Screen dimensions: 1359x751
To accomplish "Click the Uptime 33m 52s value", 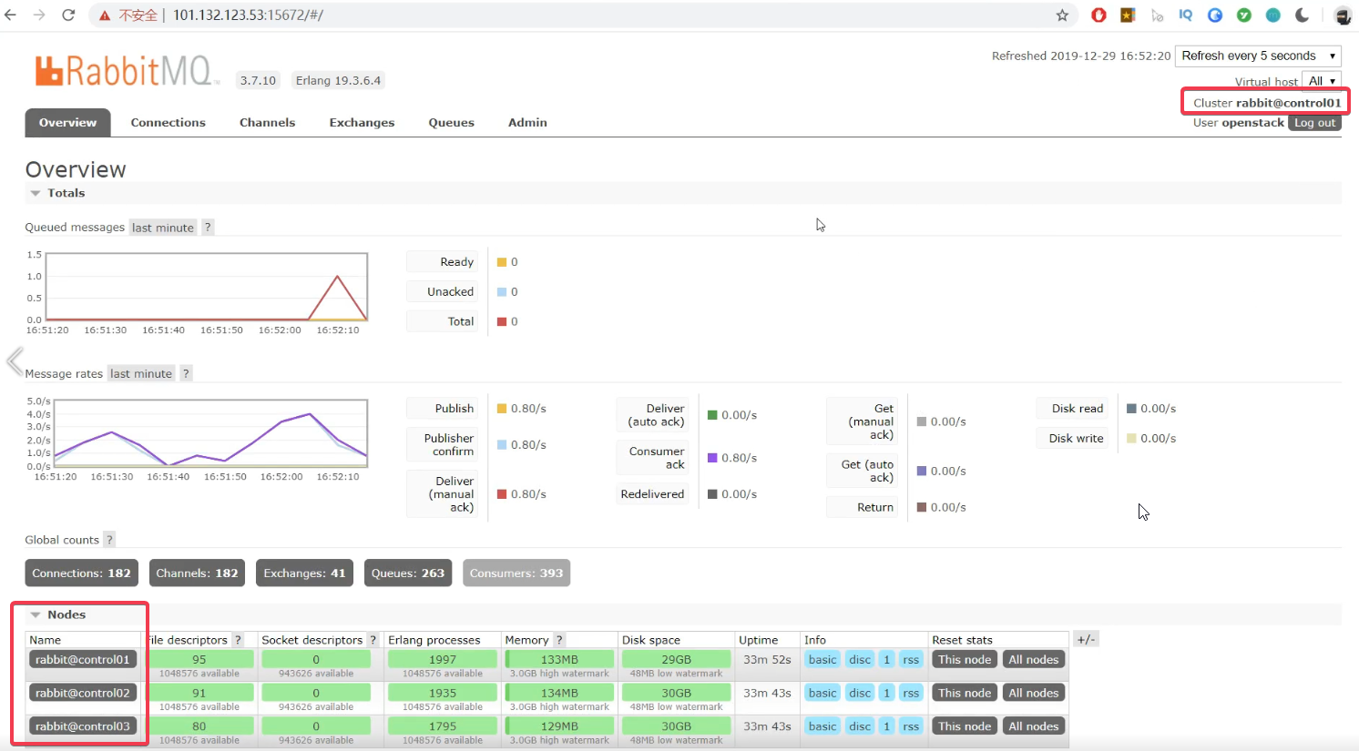I will click(767, 659).
